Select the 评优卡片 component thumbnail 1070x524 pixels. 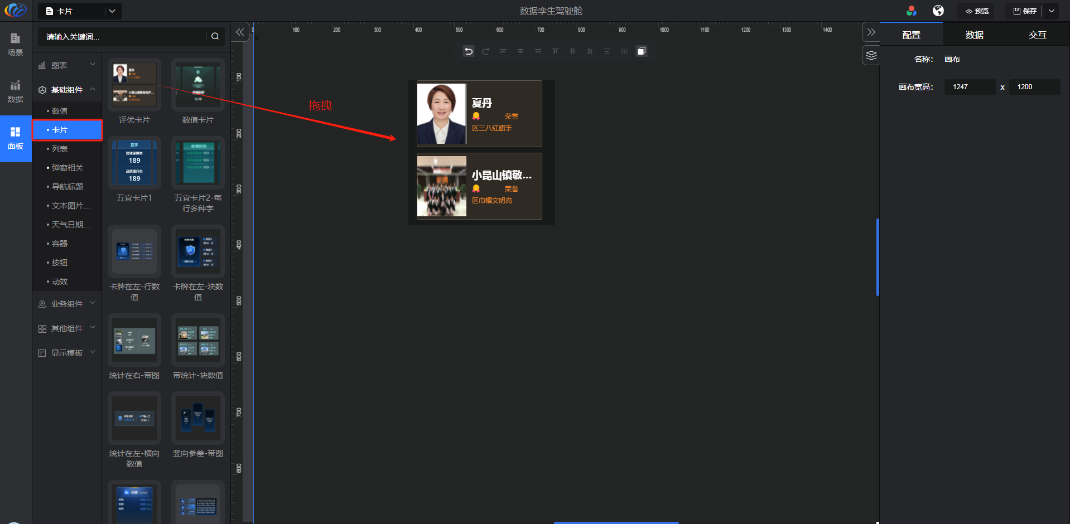(134, 85)
